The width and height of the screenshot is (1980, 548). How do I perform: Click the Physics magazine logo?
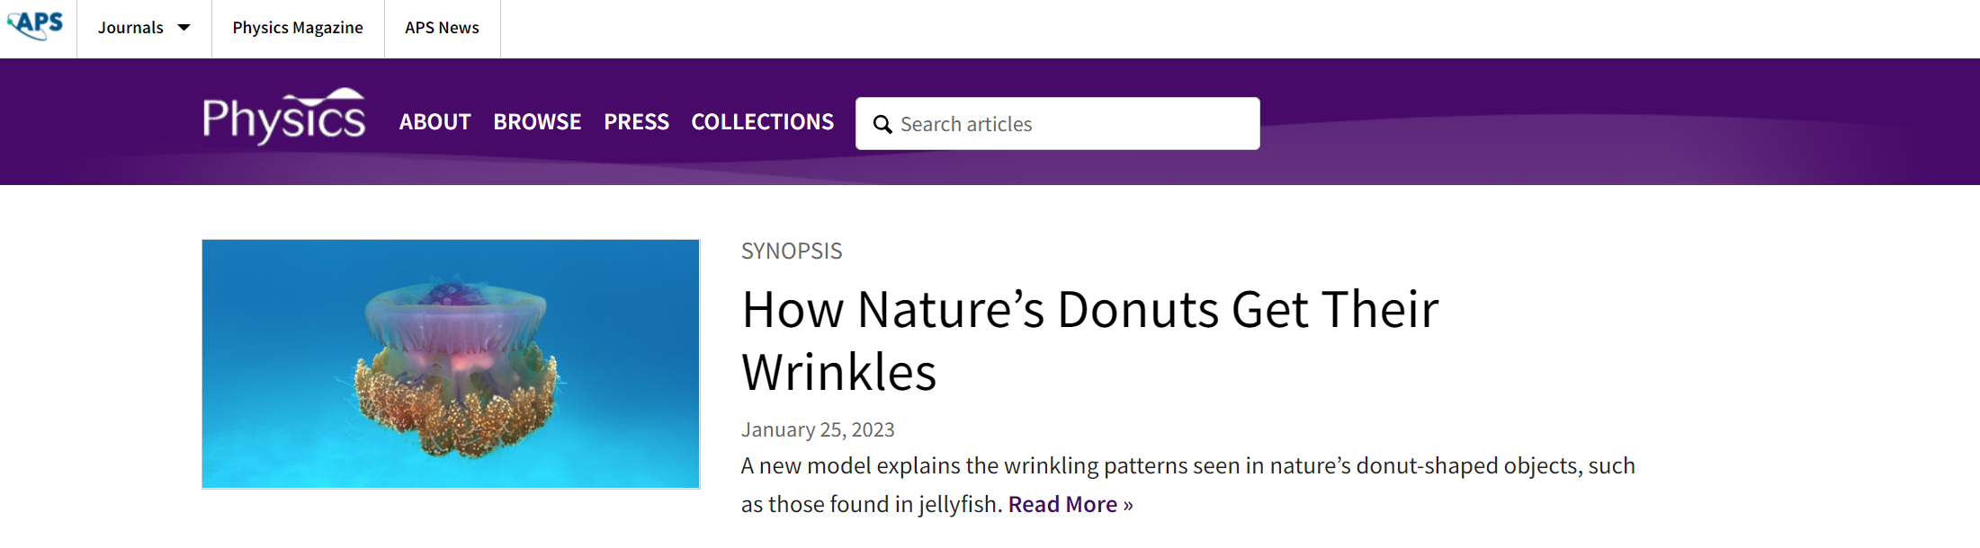(x=283, y=119)
